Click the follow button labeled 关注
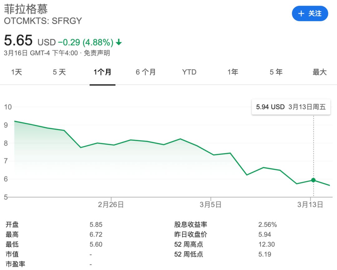This screenshot has height=270, width=337. [x=310, y=13]
